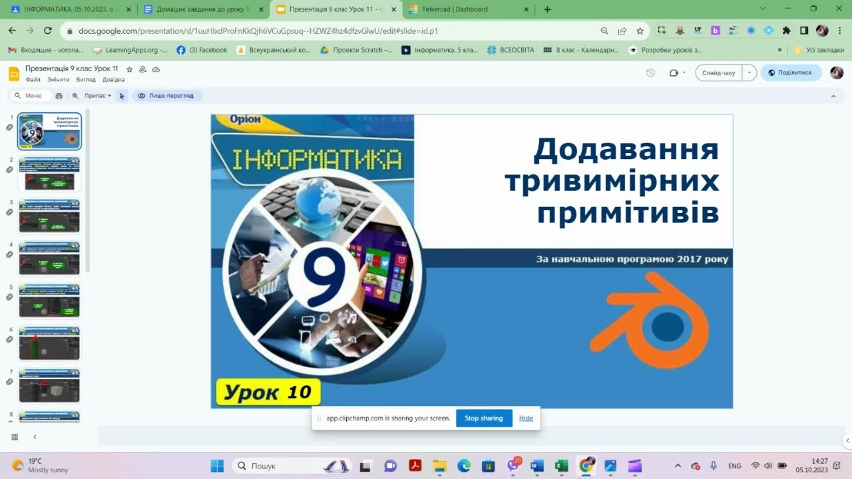Image resolution: width=852 pixels, height=479 pixels.
Task: Open Windows Start menu
Action: pos(217,466)
